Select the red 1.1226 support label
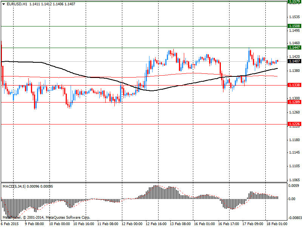 (x=294, y=124)
